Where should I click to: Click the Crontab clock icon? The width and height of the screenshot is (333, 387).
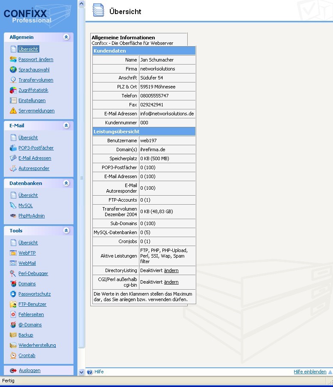(13, 355)
